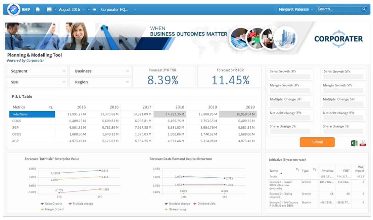This screenshot has height=220, width=373.
Task: Export the dashboard as PDF
Action: (363, 143)
